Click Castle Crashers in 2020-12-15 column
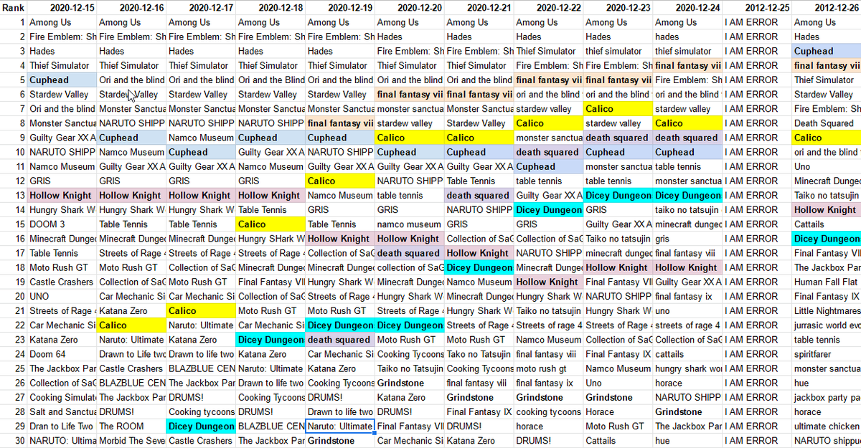The image size is (861, 448). [62, 282]
